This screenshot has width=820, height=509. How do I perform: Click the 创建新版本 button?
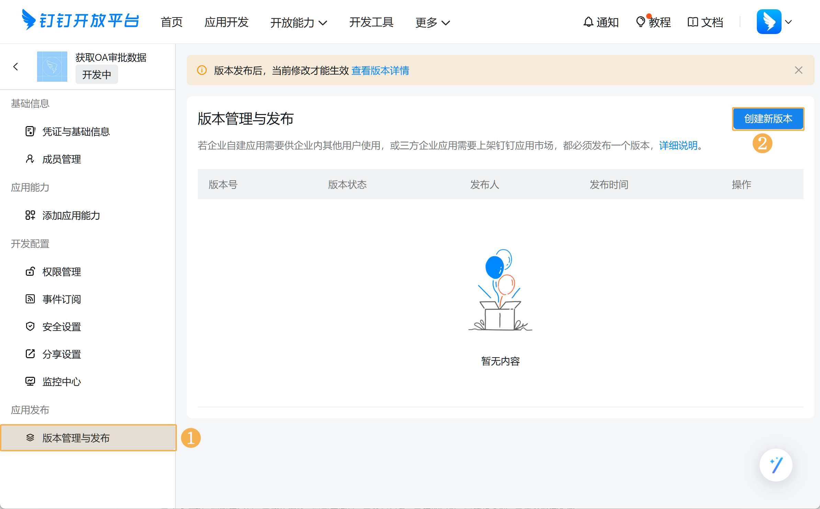click(768, 119)
